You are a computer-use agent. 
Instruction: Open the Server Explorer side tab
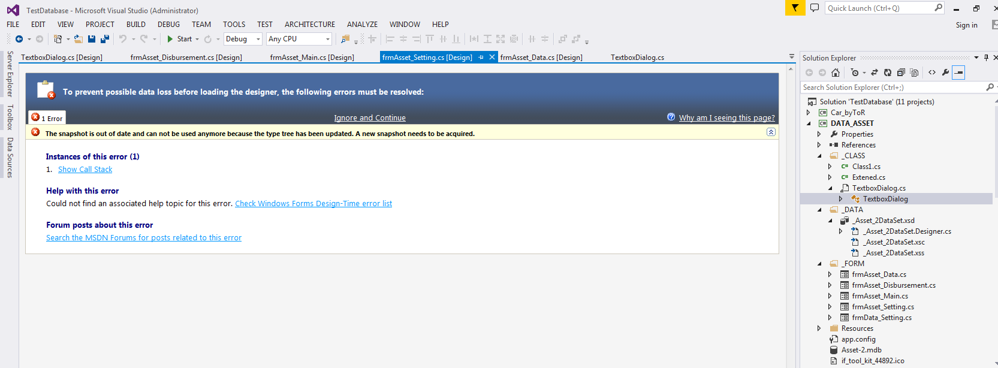[x=10, y=74]
